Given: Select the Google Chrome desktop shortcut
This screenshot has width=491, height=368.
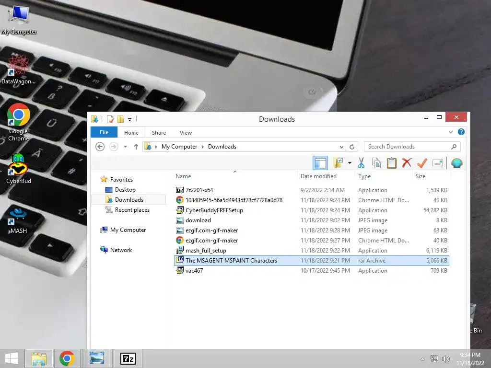Looking at the screenshot, I should (19, 123).
